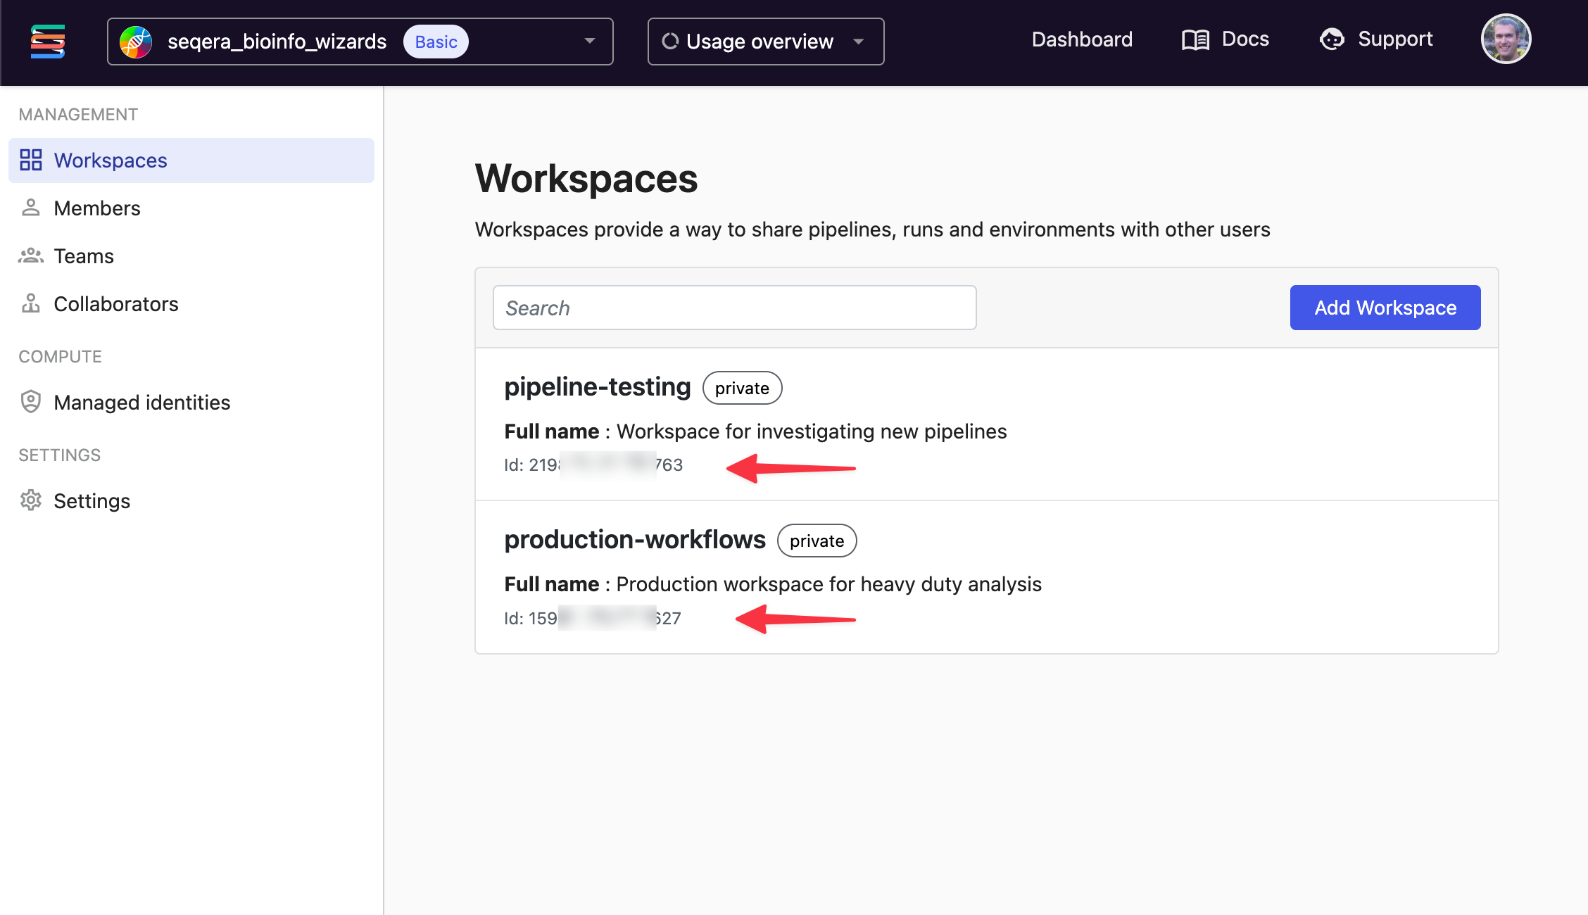Click the Search input field
Screen dimensions: 1588x915
(734, 308)
